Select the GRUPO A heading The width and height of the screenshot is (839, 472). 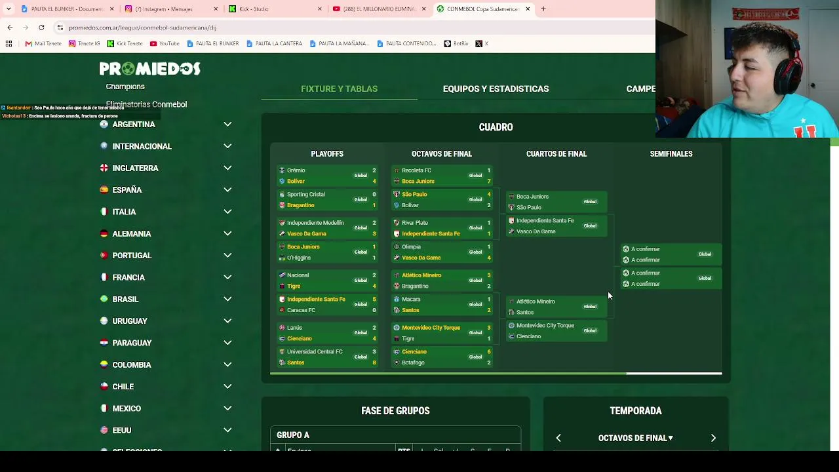point(293,435)
